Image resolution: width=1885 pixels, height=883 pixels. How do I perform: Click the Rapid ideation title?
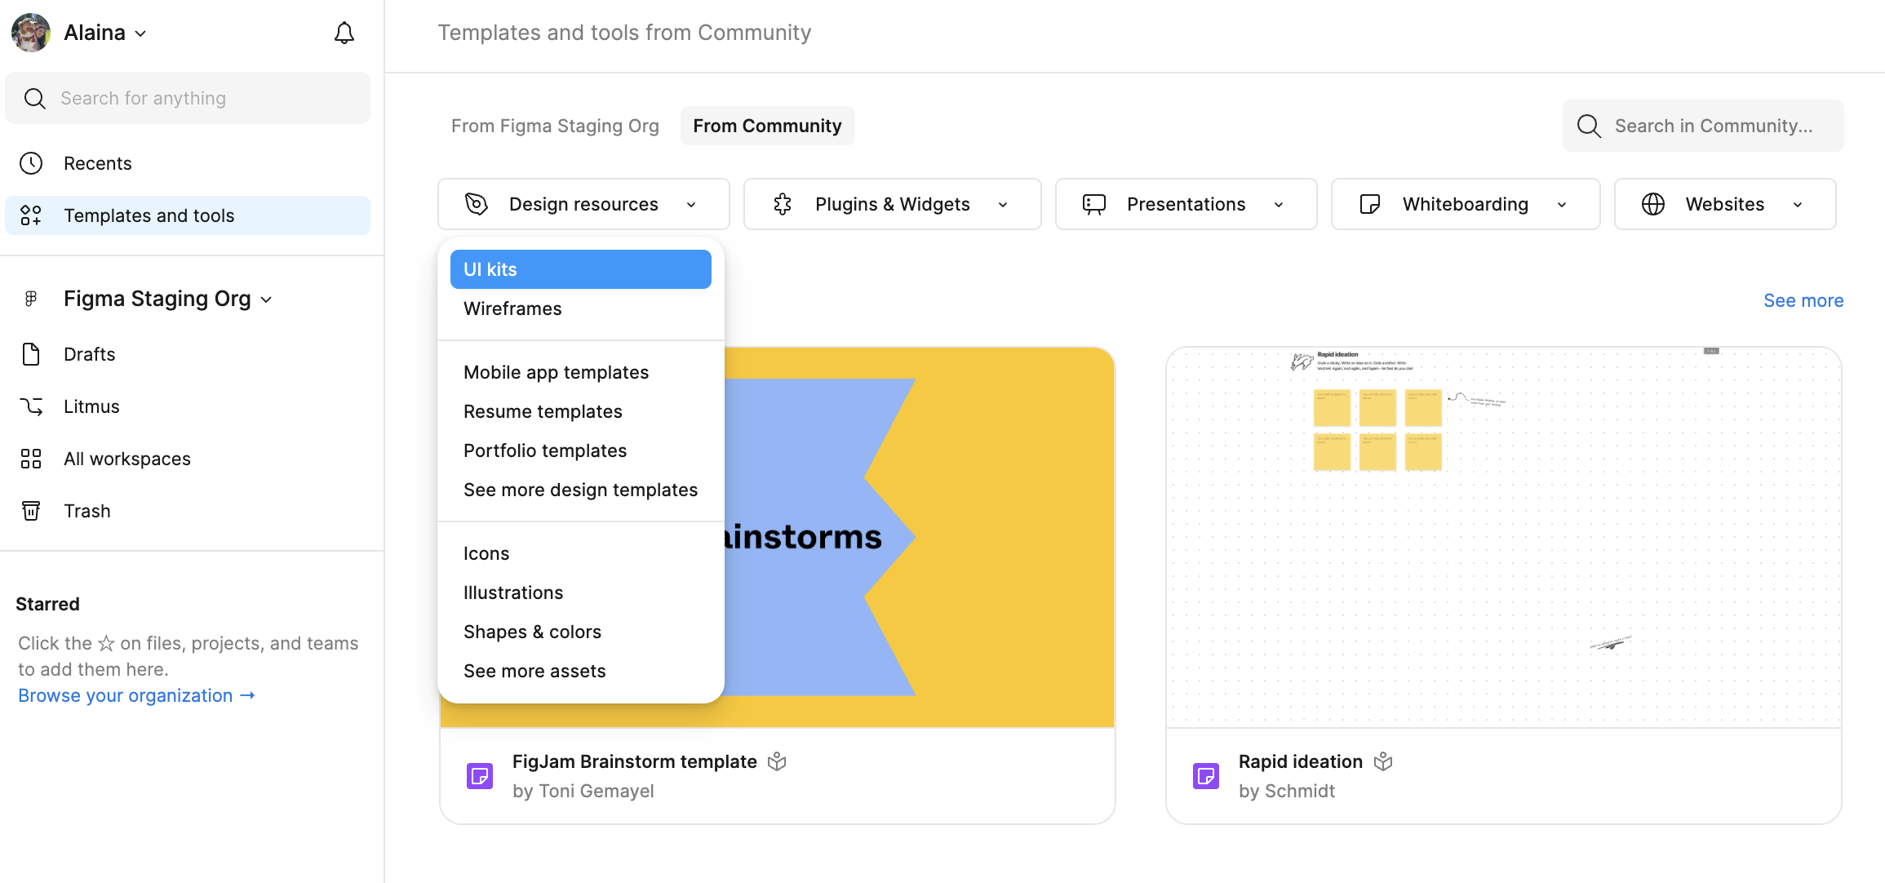coord(1301,761)
